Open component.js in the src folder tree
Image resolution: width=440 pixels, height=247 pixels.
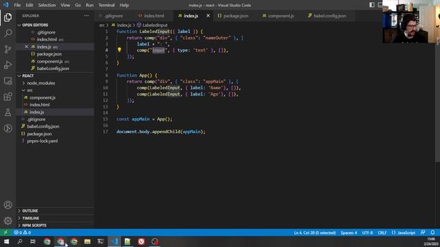[x=43, y=97]
